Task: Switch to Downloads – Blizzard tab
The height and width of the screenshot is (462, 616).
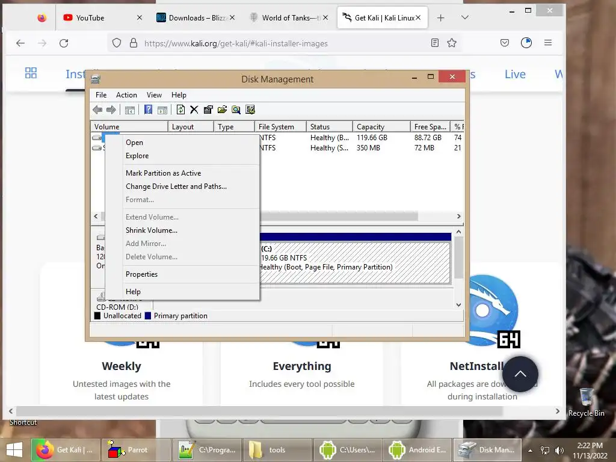Action: pos(197,17)
